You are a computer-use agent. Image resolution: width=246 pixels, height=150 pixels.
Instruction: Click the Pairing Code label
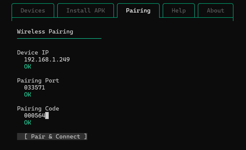[38, 108]
